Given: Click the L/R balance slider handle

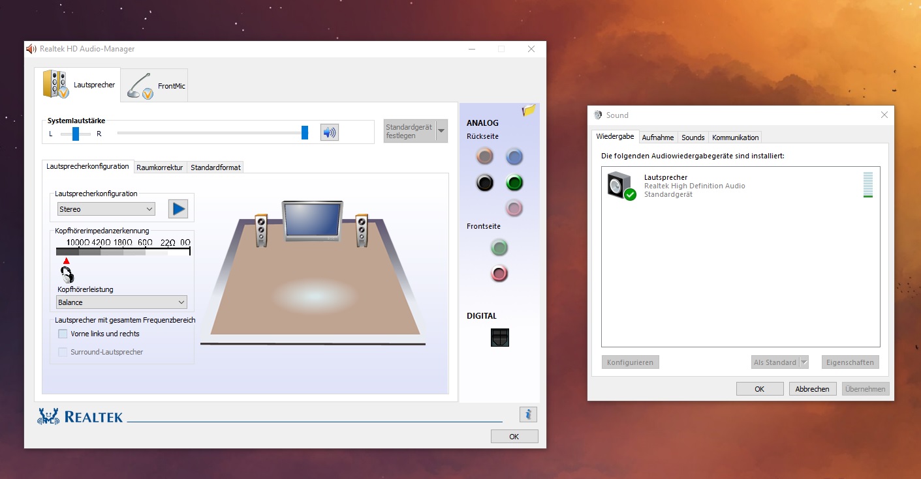Looking at the screenshot, I should click(76, 134).
